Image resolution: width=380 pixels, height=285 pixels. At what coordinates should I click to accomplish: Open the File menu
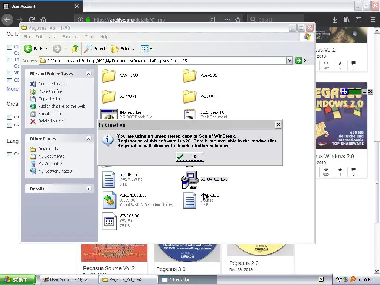click(27, 37)
